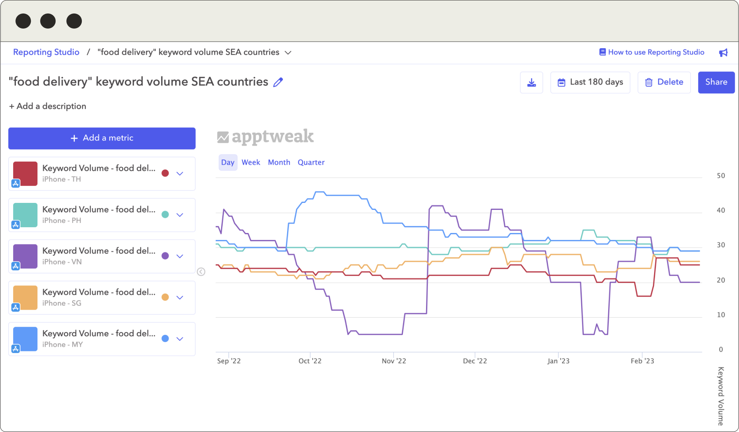Click the pencil icon to edit report title
This screenshot has height=432, width=739.
(278, 82)
